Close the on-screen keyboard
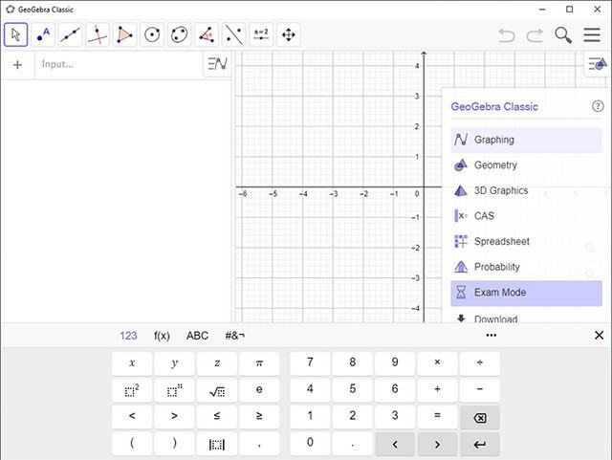This screenshot has width=612, height=460. pyautogui.click(x=600, y=336)
